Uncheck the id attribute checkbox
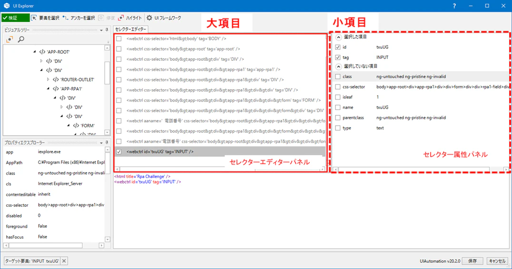 click(338, 47)
